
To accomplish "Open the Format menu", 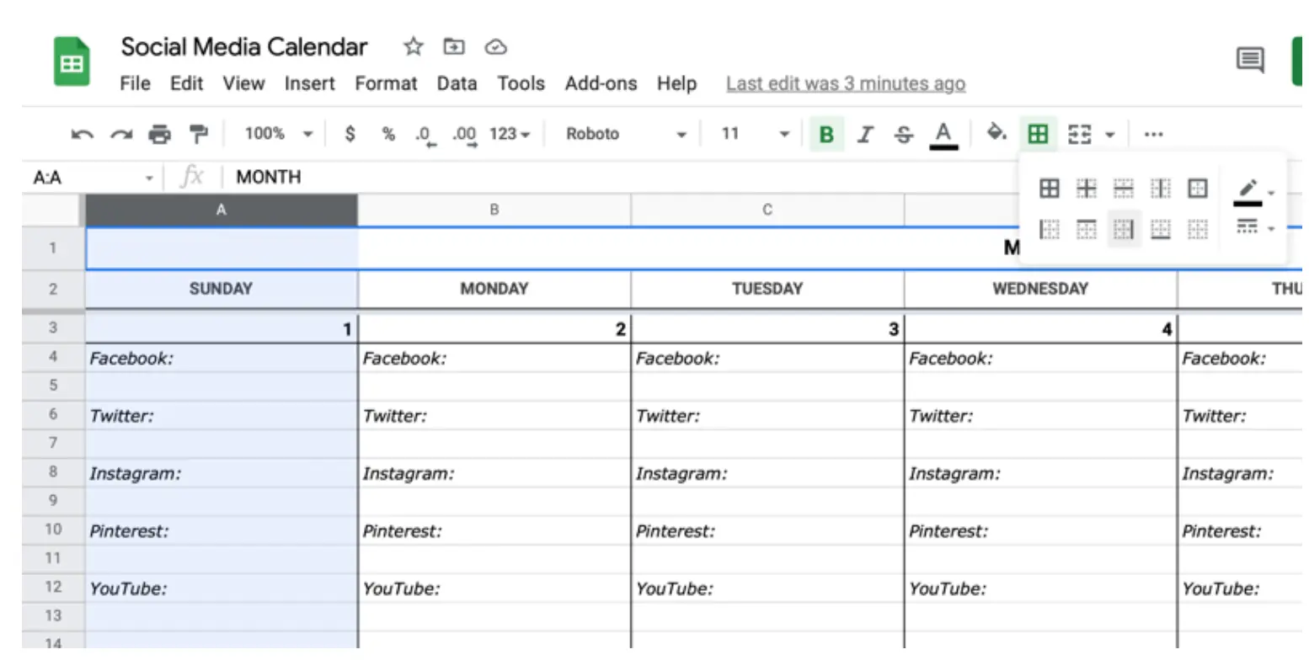I will (x=386, y=83).
